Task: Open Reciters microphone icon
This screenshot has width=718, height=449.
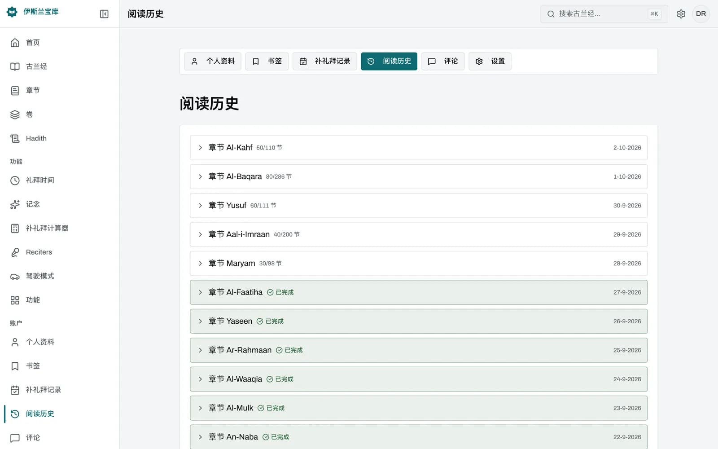Action: [x=15, y=252]
